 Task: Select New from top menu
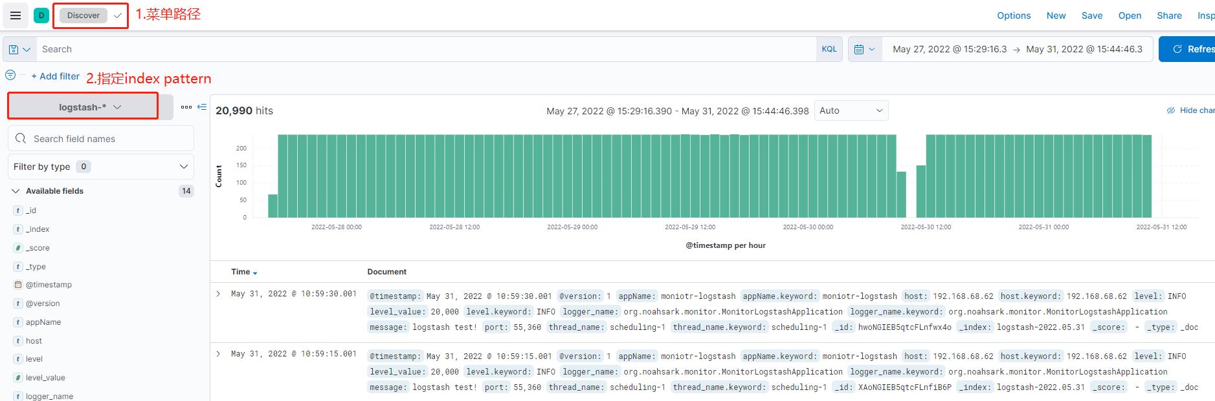(1056, 15)
